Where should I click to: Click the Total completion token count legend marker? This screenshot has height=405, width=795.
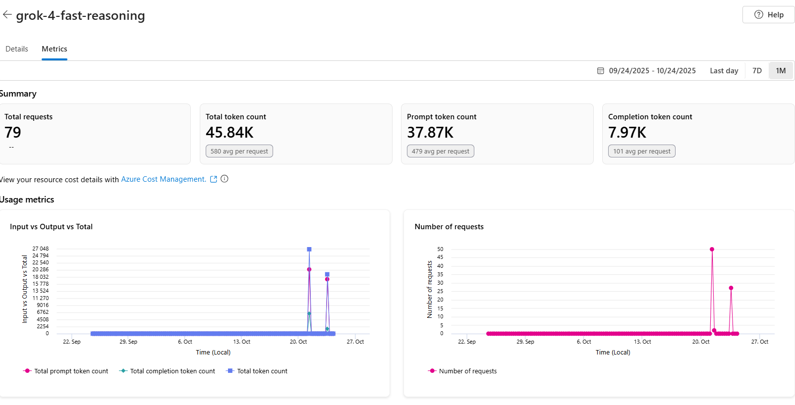tap(123, 371)
